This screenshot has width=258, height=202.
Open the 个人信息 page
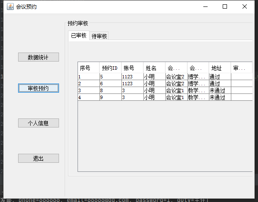pyautogui.click(x=38, y=123)
